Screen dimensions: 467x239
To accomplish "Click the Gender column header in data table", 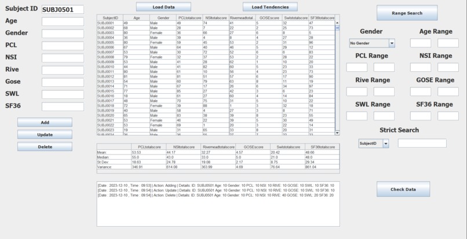I will [163, 18].
